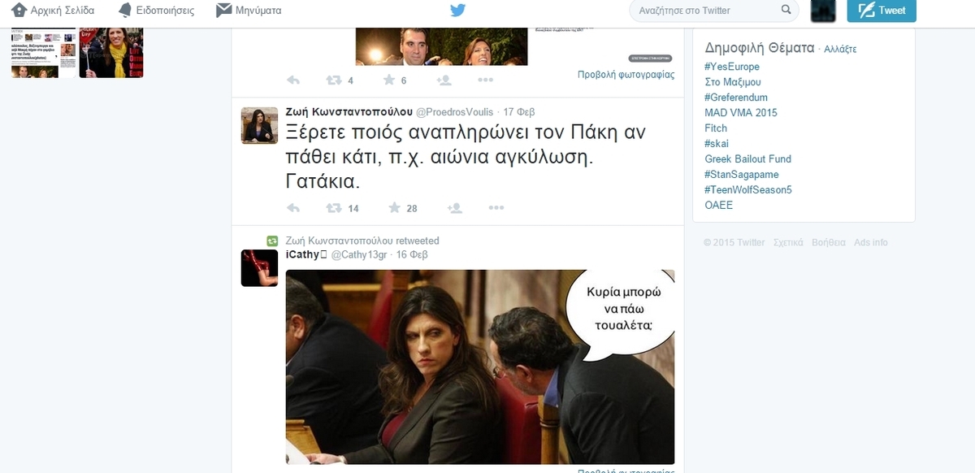
Task: Click Προβολή φωτογραφίας under the top photo
Action: tap(626, 74)
